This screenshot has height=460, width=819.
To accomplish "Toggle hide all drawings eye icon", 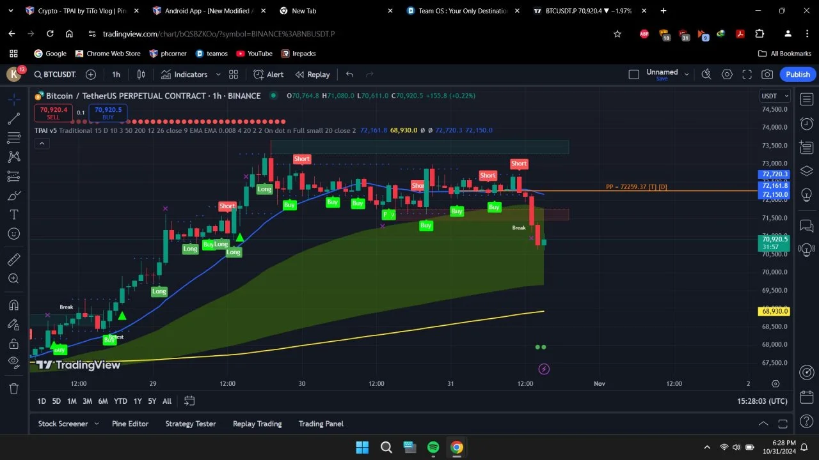I will tap(13, 363).
